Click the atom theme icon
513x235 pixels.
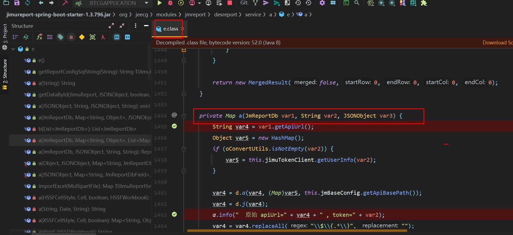[371, 3]
